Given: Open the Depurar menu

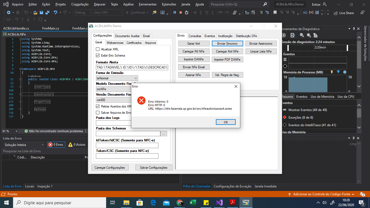Looking at the screenshot, I should click(100, 4).
